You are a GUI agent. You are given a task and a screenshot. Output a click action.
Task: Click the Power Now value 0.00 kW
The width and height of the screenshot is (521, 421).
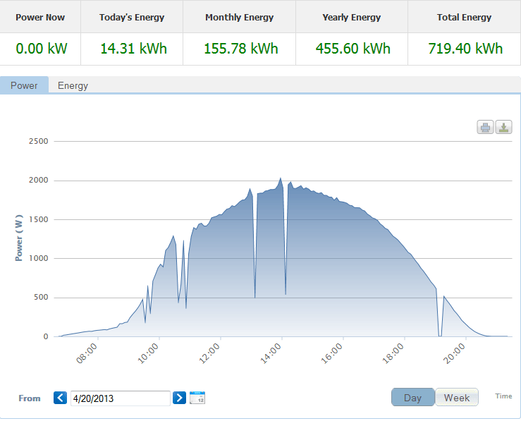coord(42,49)
